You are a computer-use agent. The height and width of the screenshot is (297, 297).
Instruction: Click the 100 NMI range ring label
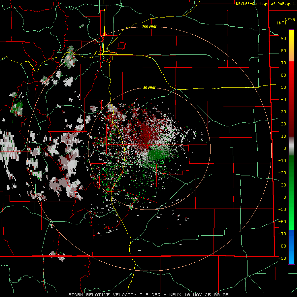coord(149,26)
